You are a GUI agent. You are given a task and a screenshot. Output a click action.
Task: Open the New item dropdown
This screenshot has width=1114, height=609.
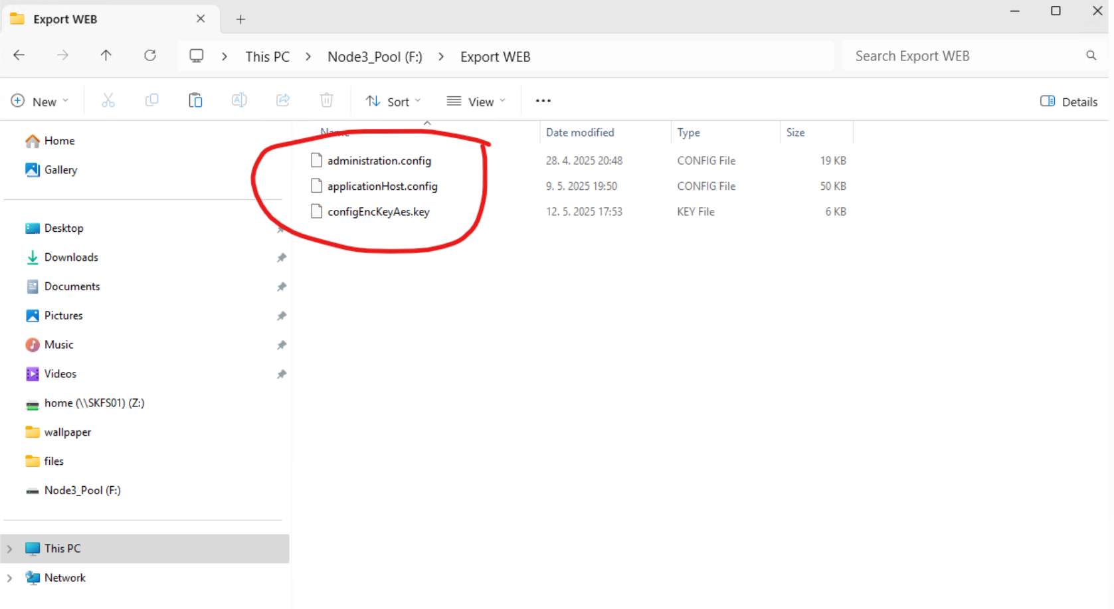tap(40, 102)
